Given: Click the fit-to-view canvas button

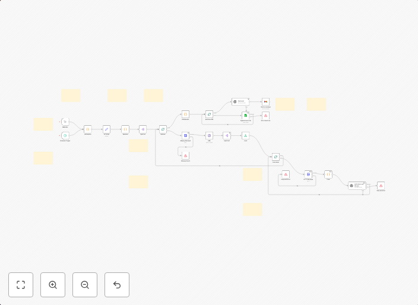Looking at the screenshot, I should (21, 285).
